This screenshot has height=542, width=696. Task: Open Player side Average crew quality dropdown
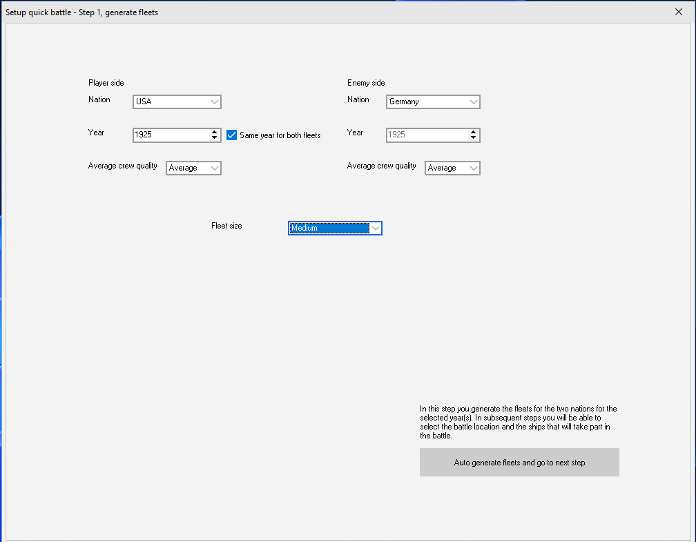click(x=193, y=168)
